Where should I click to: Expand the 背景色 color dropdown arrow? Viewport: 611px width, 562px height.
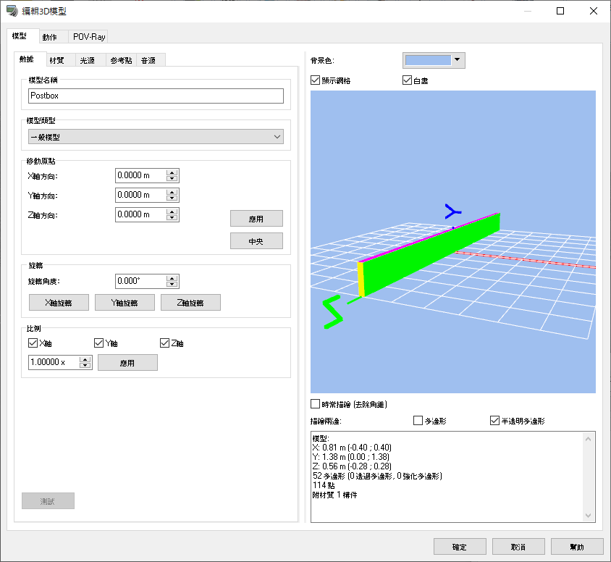pos(457,60)
